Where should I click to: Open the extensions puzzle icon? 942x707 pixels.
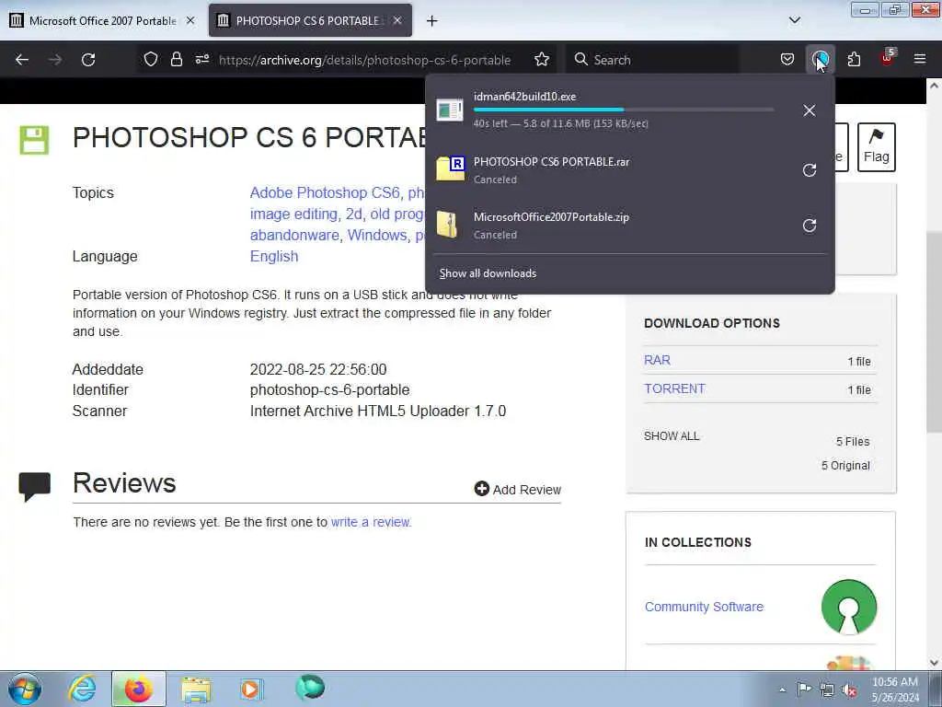pos(854,60)
